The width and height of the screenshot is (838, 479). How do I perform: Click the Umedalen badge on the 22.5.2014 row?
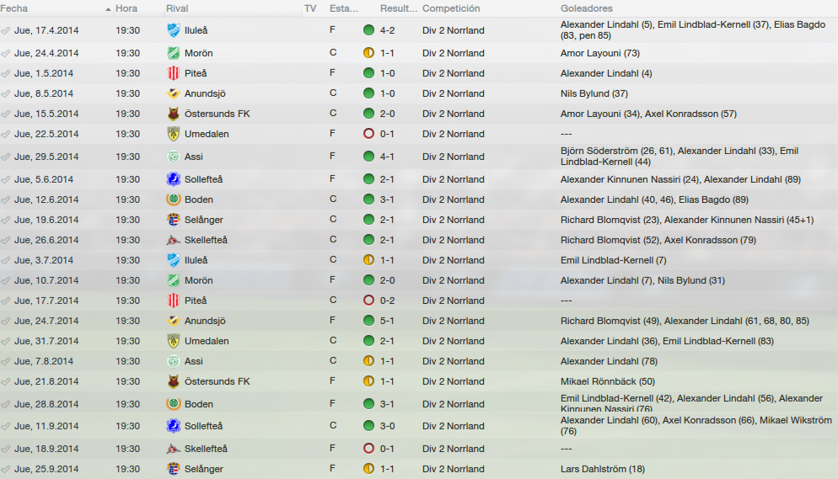tap(173, 134)
